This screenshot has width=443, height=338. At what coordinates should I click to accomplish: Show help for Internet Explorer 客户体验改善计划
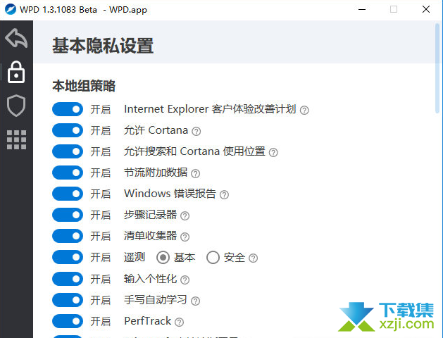tap(304, 110)
